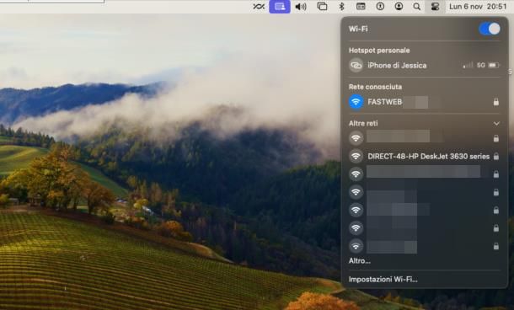Connect to iPhone di Jessica hotspot
The image size is (514, 310).
[425, 65]
